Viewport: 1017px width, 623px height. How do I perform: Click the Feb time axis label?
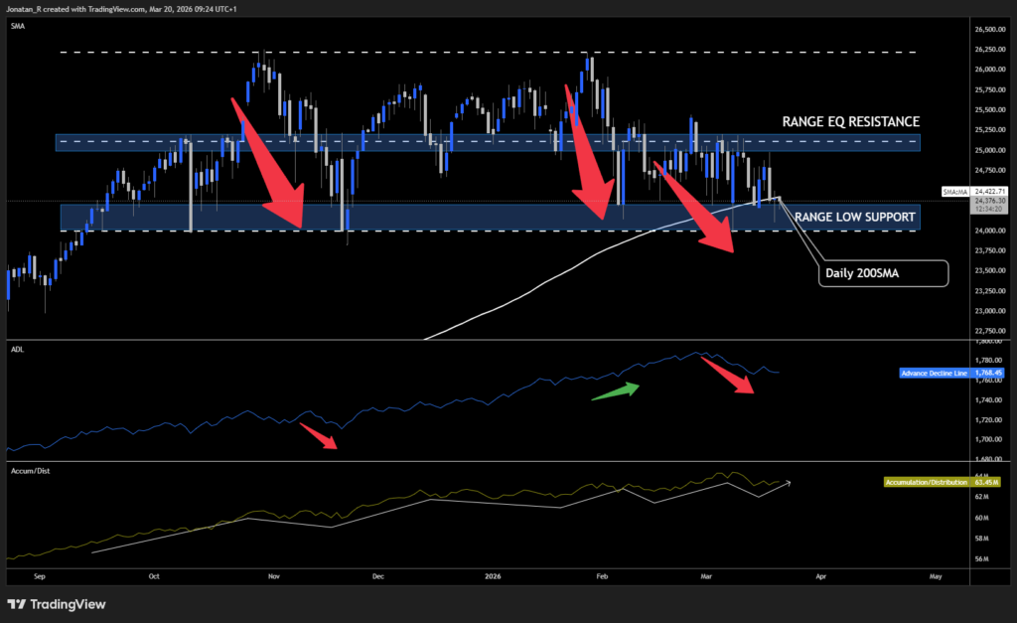[602, 576]
